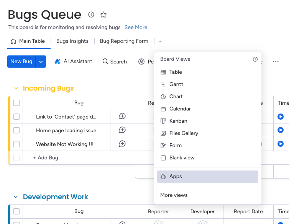This screenshot has width=289, height=224.
Task: Click the Incoming Bugs group title
Action: [48, 88]
